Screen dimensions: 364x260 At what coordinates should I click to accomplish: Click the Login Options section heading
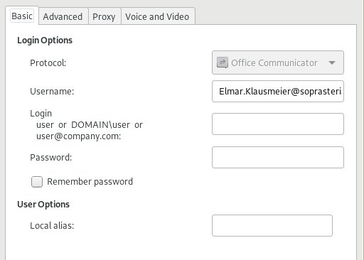[45, 40]
